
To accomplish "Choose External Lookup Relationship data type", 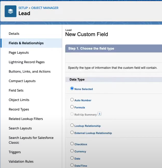I will pos(72,132).
